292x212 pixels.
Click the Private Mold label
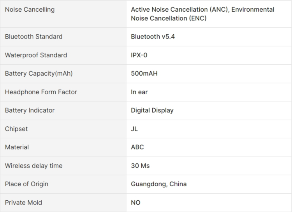pos(23,203)
